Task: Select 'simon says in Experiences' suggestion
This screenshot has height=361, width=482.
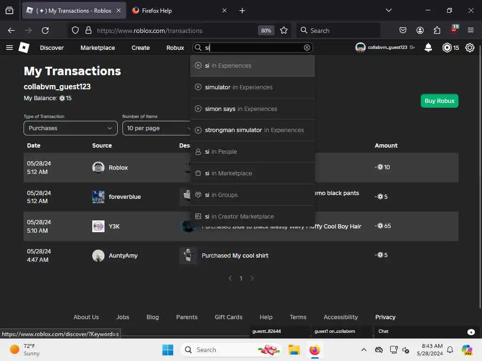Action: [252, 109]
